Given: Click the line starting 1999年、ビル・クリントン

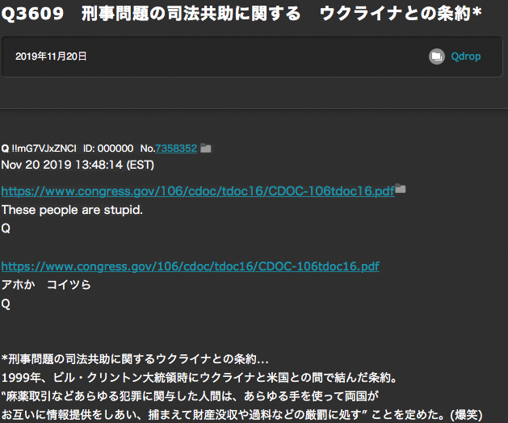Looking at the screenshot, I should point(199,378).
